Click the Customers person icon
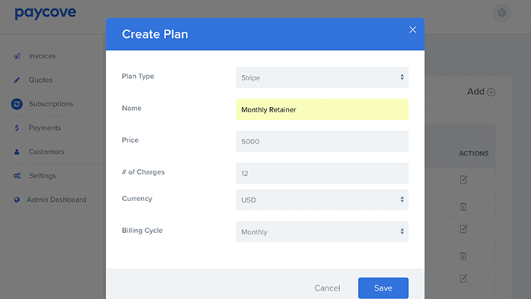531x299 pixels. 17,152
